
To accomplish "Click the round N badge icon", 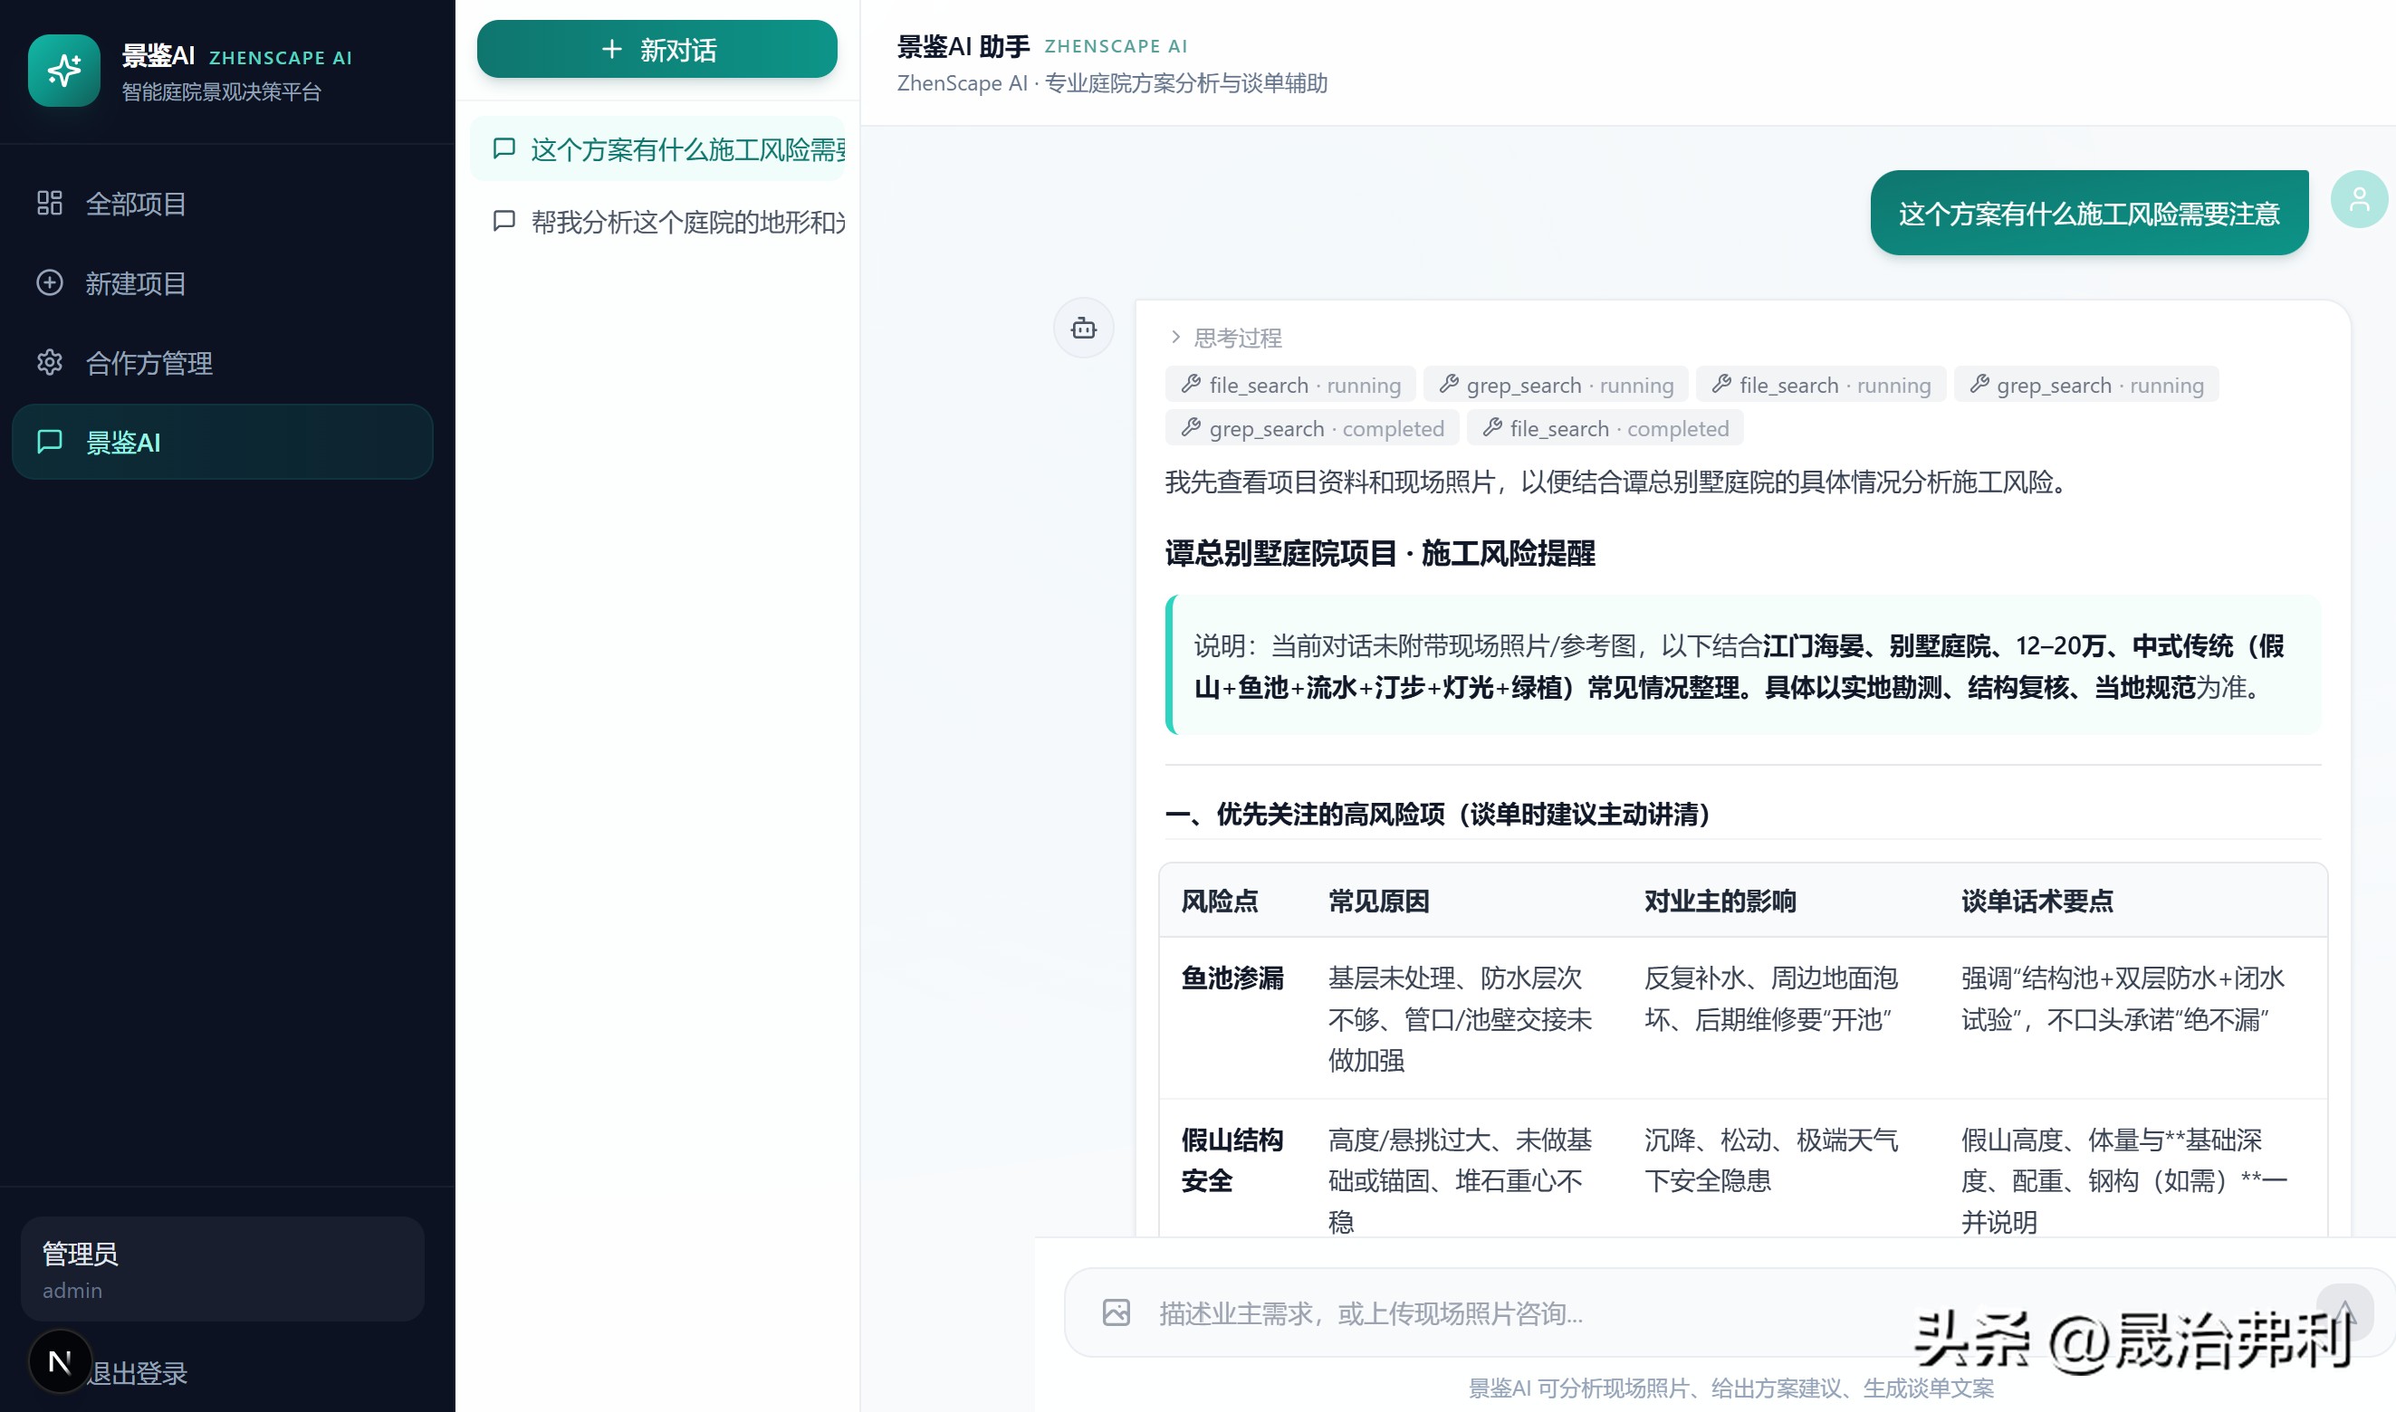I will coord(60,1361).
